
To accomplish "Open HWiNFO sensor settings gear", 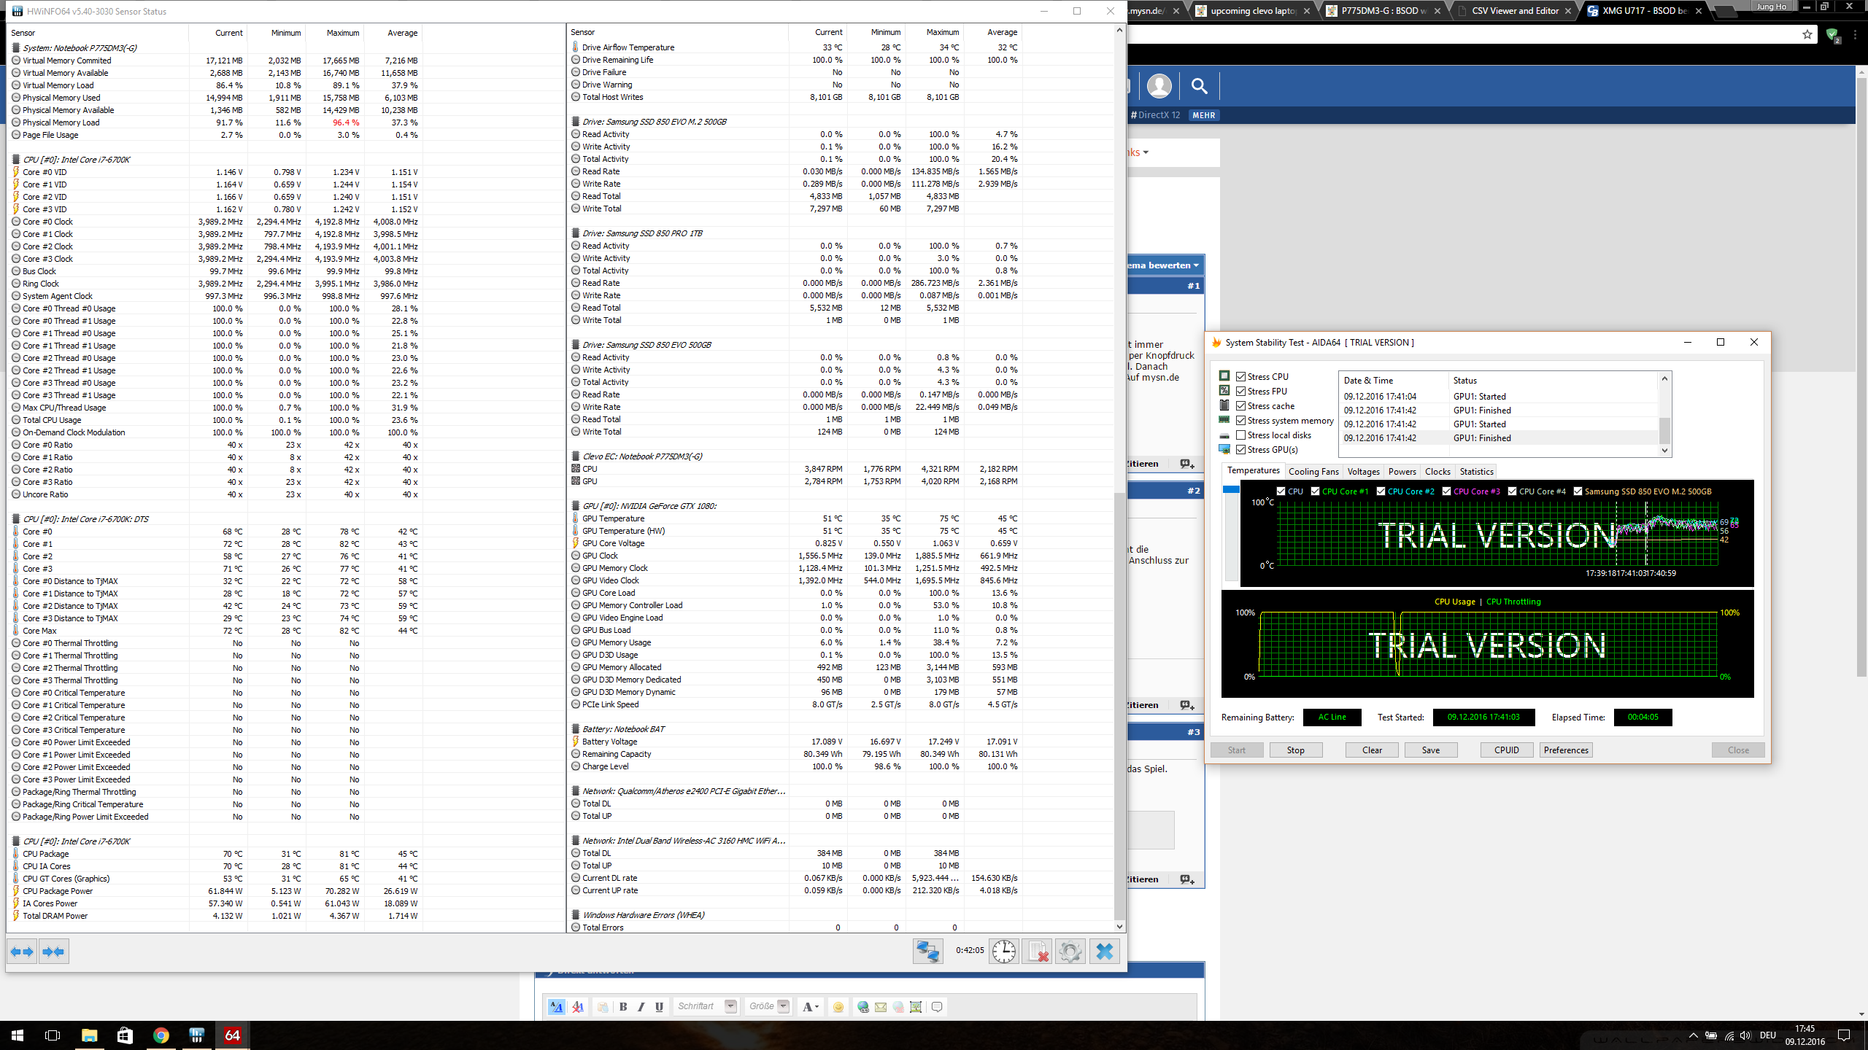I will click(x=1070, y=952).
